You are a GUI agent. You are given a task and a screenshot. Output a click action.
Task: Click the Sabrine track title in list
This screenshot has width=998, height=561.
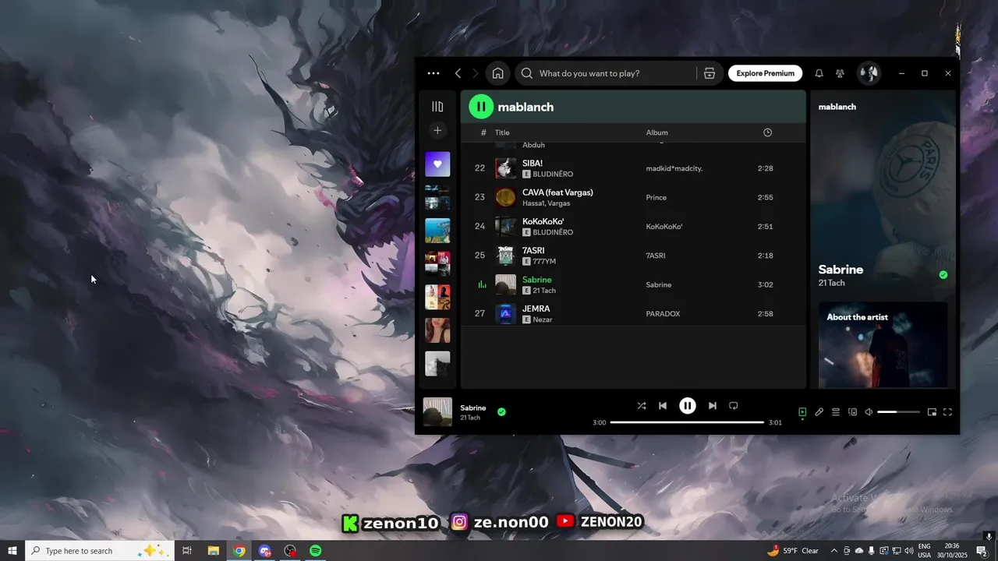536,280
